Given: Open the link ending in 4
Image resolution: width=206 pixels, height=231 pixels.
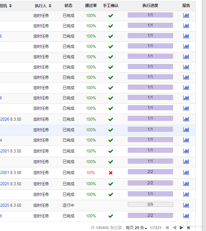Looking at the screenshot, I should coord(1,140).
